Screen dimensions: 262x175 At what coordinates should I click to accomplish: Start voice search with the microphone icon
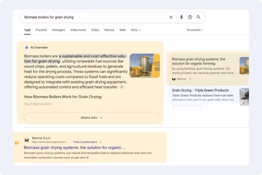pyautogui.click(x=182, y=17)
